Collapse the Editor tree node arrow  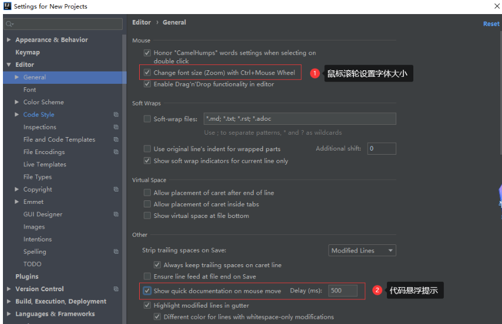[x=9, y=64]
